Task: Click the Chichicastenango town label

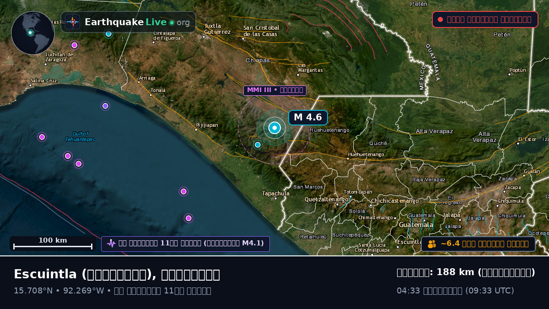Action: pos(395,201)
